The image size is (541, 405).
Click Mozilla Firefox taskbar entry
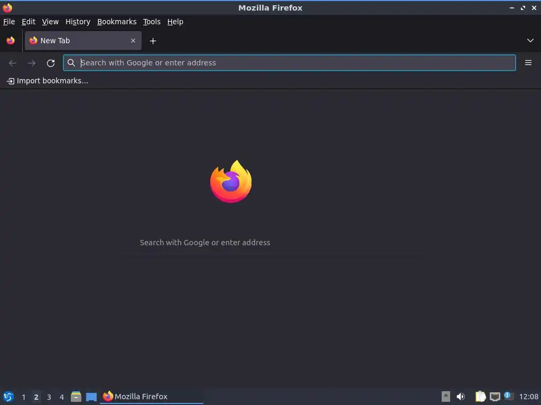pos(152,397)
